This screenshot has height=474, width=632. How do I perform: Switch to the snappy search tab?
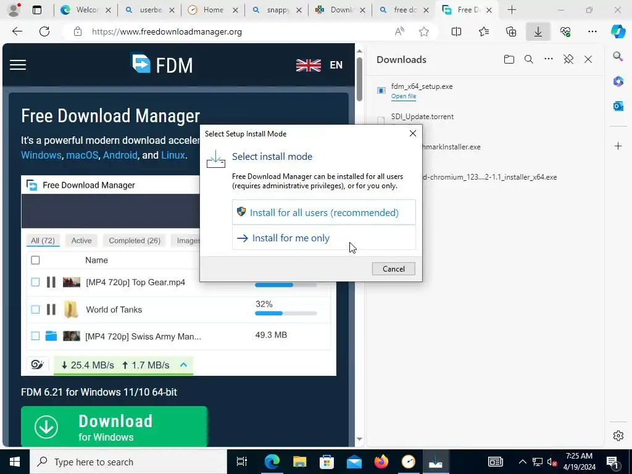click(276, 10)
